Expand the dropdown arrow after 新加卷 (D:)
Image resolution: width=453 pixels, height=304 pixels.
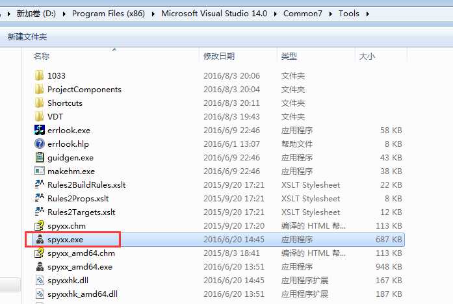pyautogui.click(x=64, y=14)
